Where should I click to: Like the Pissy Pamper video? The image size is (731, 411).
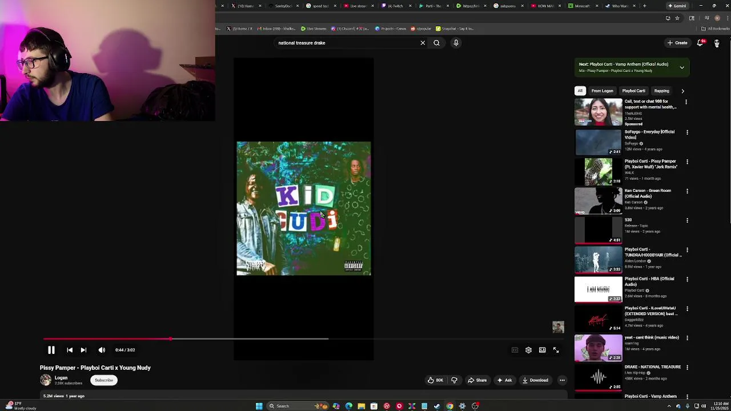(x=436, y=380)
